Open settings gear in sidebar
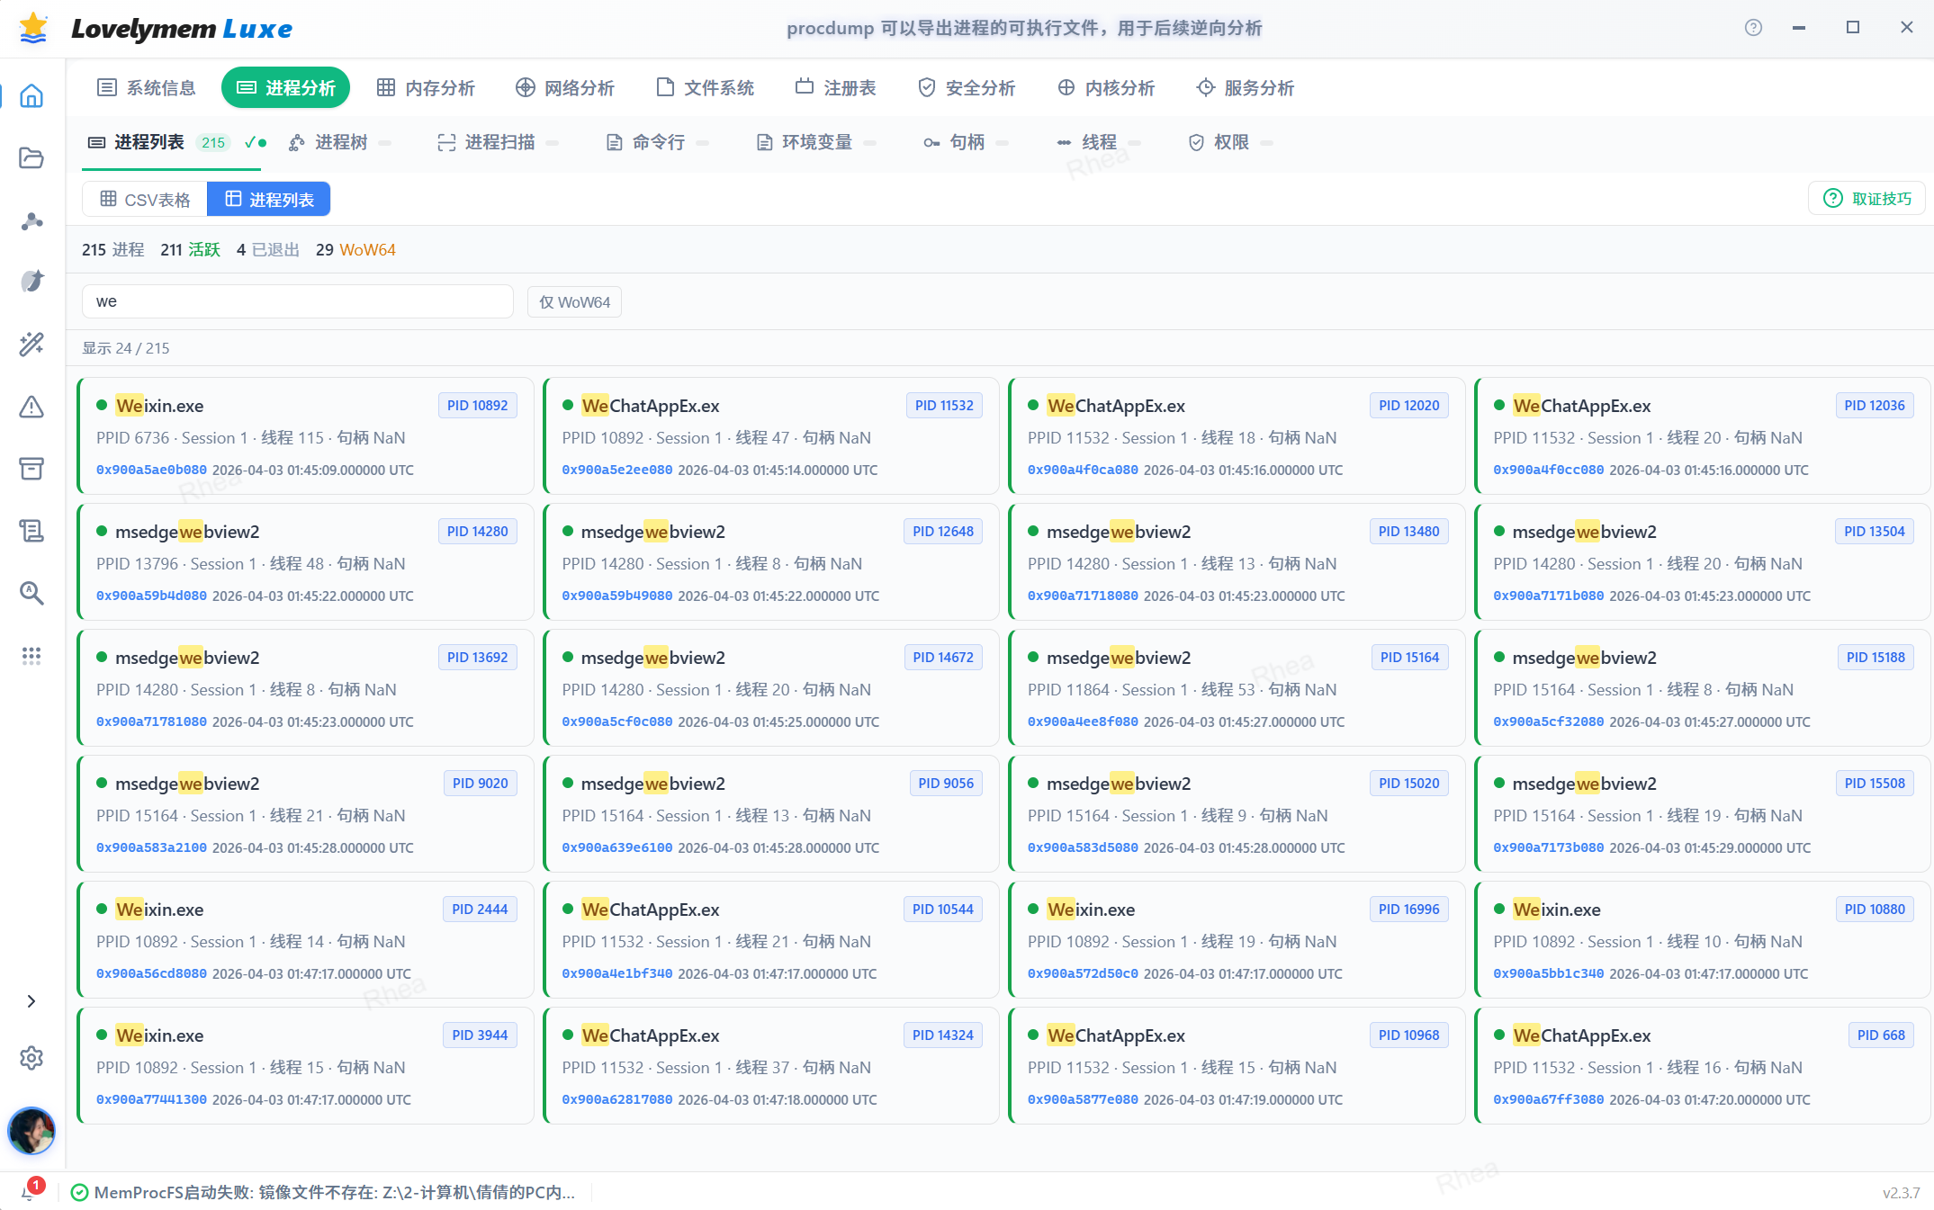Viewport: 1934px width, 1210px height. [31, 1058]
